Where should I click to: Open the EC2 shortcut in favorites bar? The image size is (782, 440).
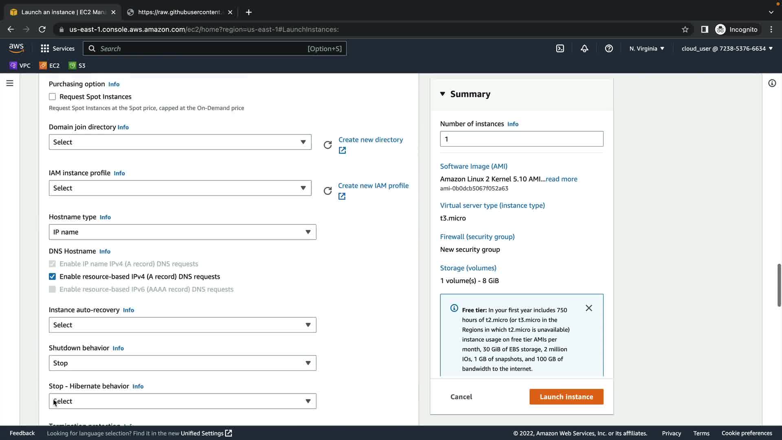[50, 66]
